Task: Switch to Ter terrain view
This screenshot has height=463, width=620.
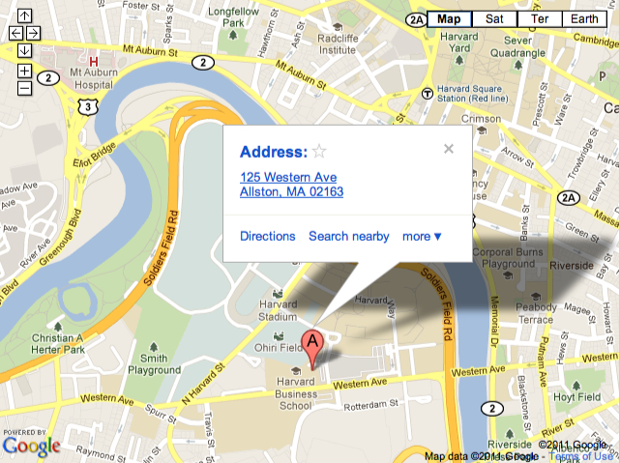Action: [540, 19]
